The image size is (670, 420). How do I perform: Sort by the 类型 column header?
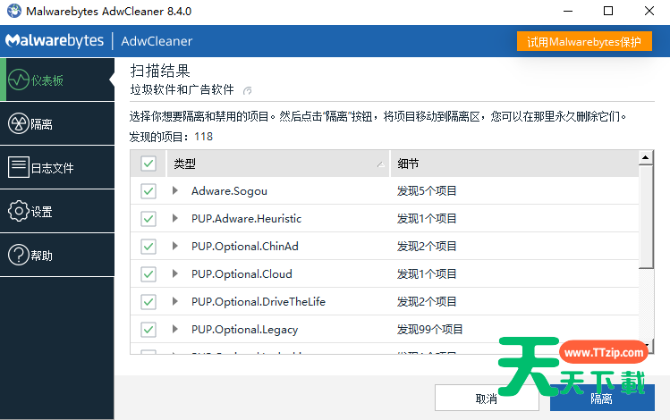[x=277, y=164]
